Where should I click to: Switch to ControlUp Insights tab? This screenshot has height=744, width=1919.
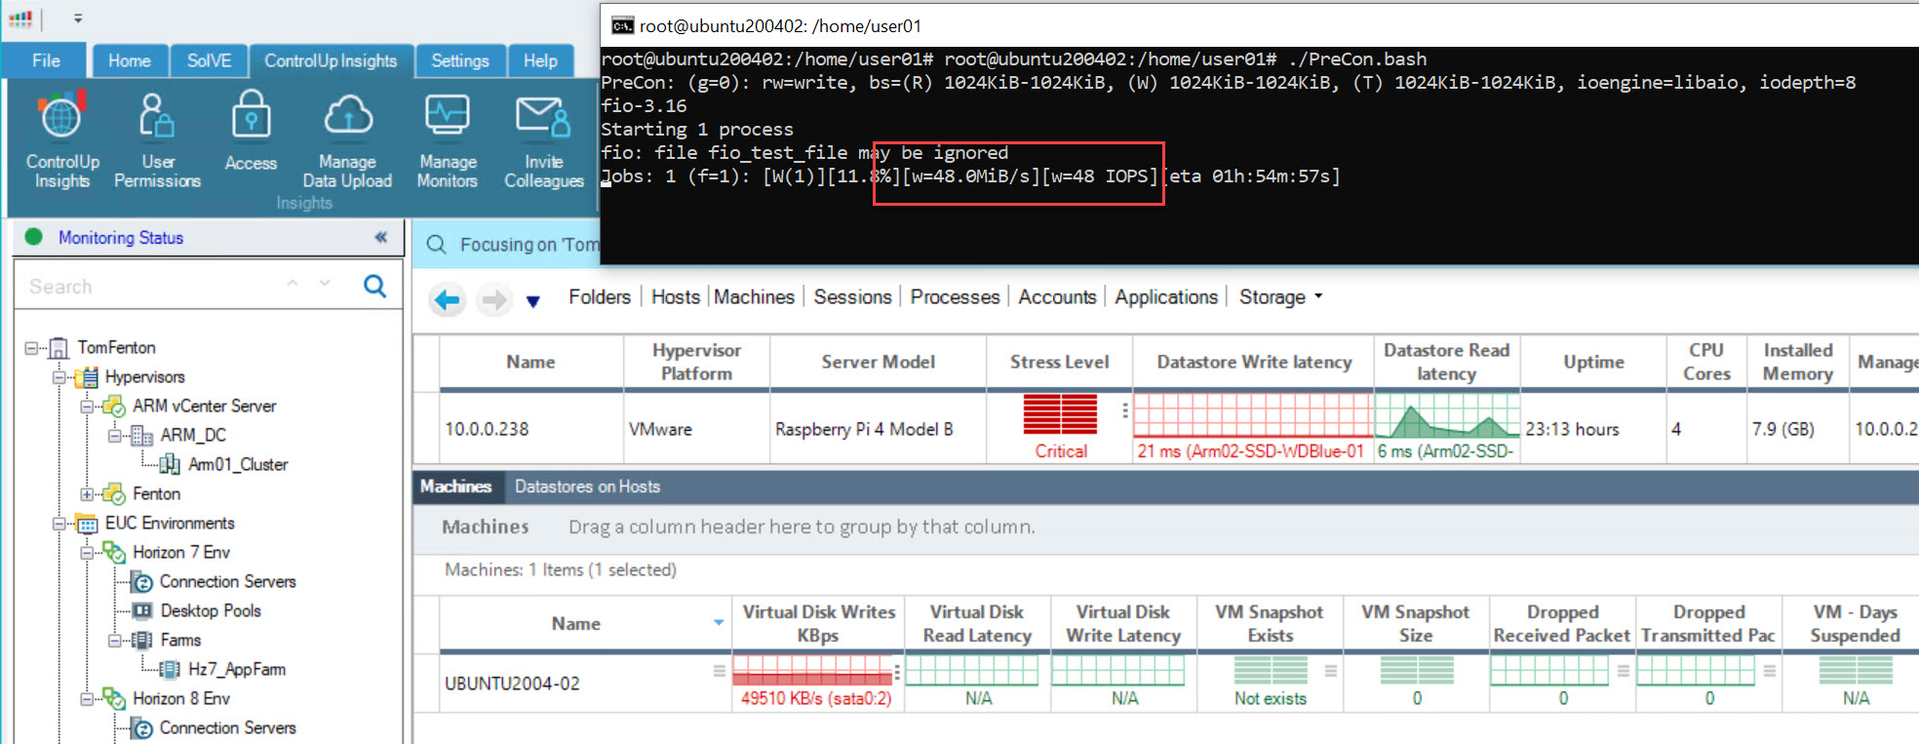coord(331,60)
